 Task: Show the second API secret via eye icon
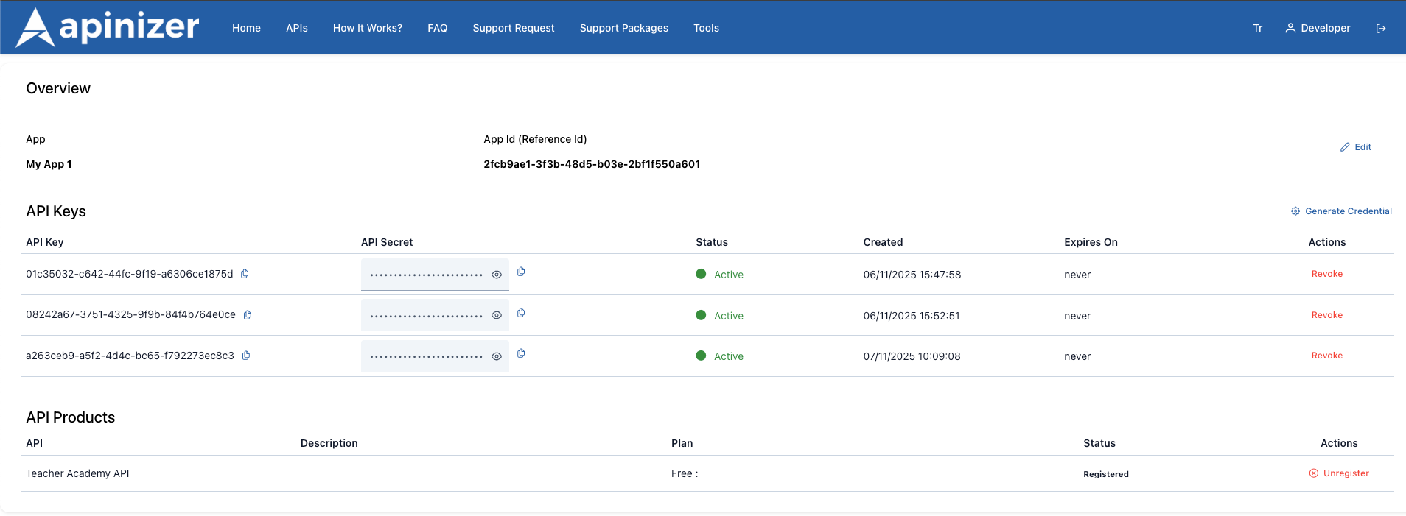[497, 315]
